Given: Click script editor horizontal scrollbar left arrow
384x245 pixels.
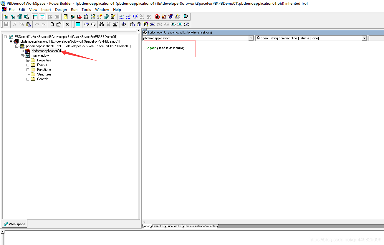Looking at the screenshot, I should click(144, 222).
